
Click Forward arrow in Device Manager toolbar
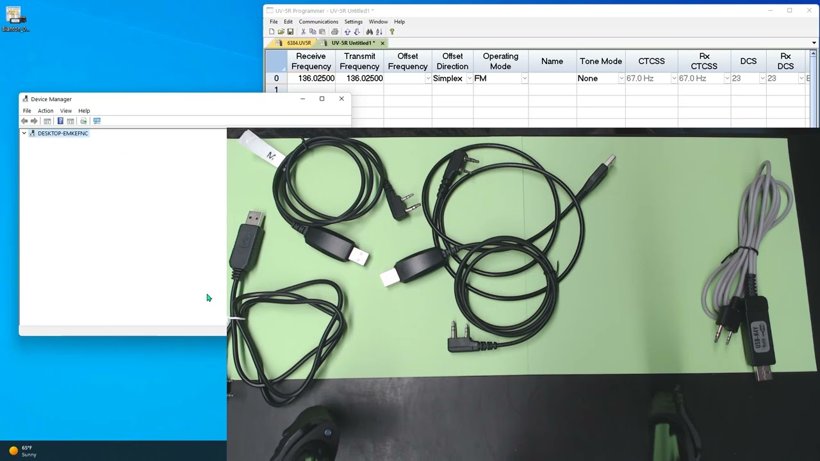[35, 121]
